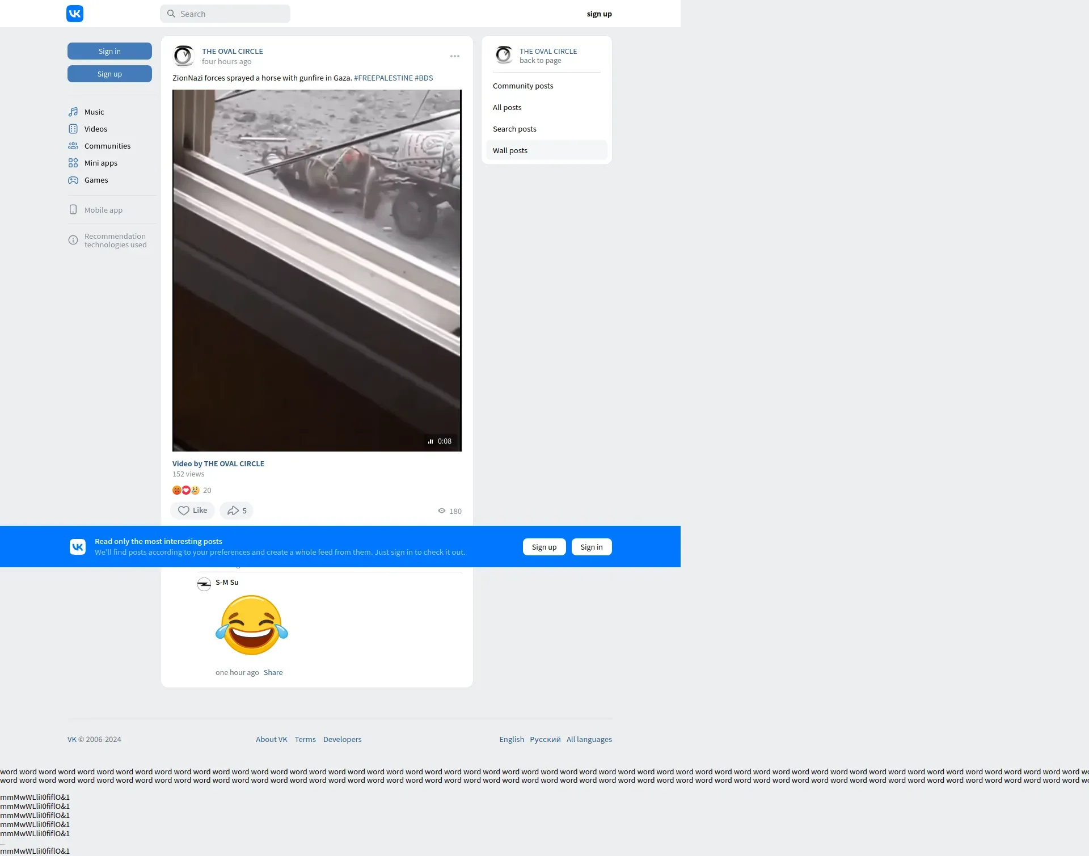Click THE OVAL CIRCLE avatar in right panel

[x=504, y=55]
